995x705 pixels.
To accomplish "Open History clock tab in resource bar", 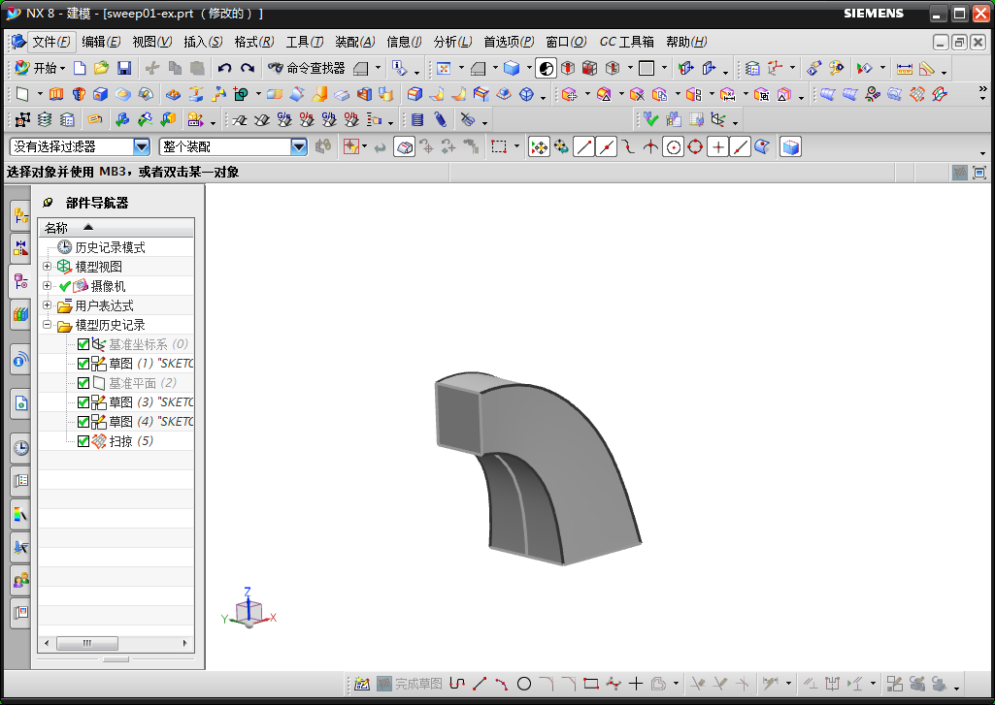I will (x=21, y=448).
